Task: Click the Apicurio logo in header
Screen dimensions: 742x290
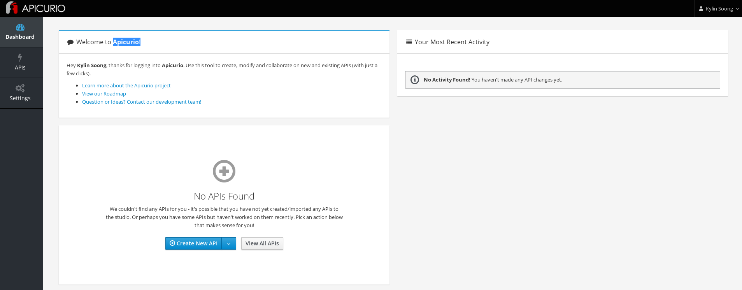Action: [35, 8]
